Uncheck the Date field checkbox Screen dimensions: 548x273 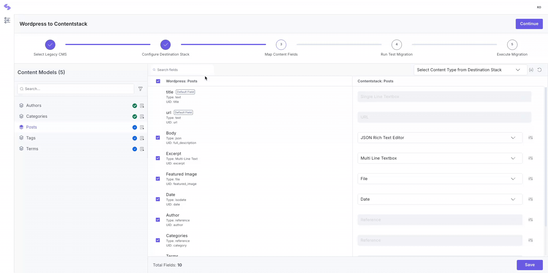(x=158, y=199)
